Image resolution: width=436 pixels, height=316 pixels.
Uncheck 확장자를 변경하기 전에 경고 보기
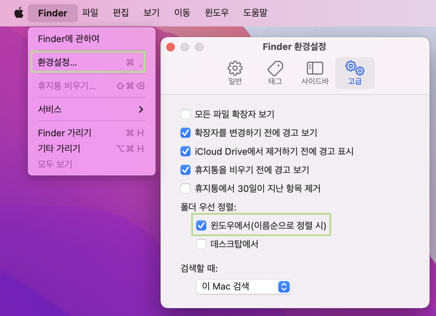[x=186, y=133]
